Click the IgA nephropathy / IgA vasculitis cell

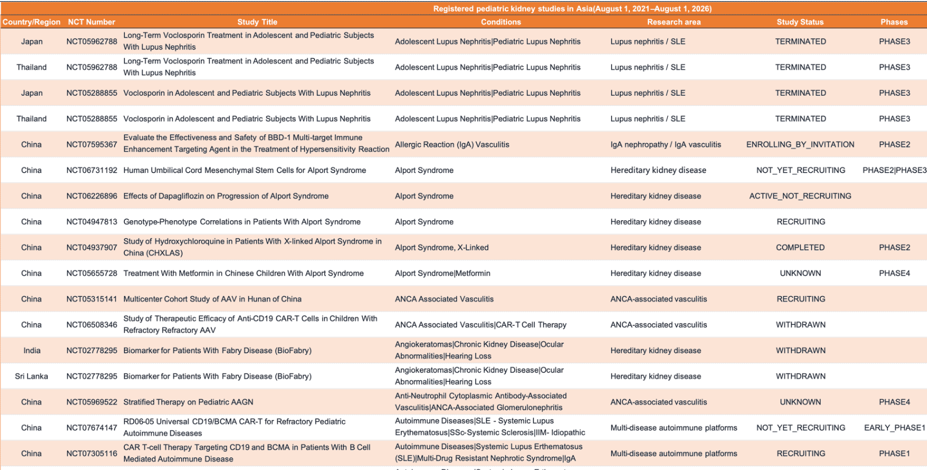666,144
